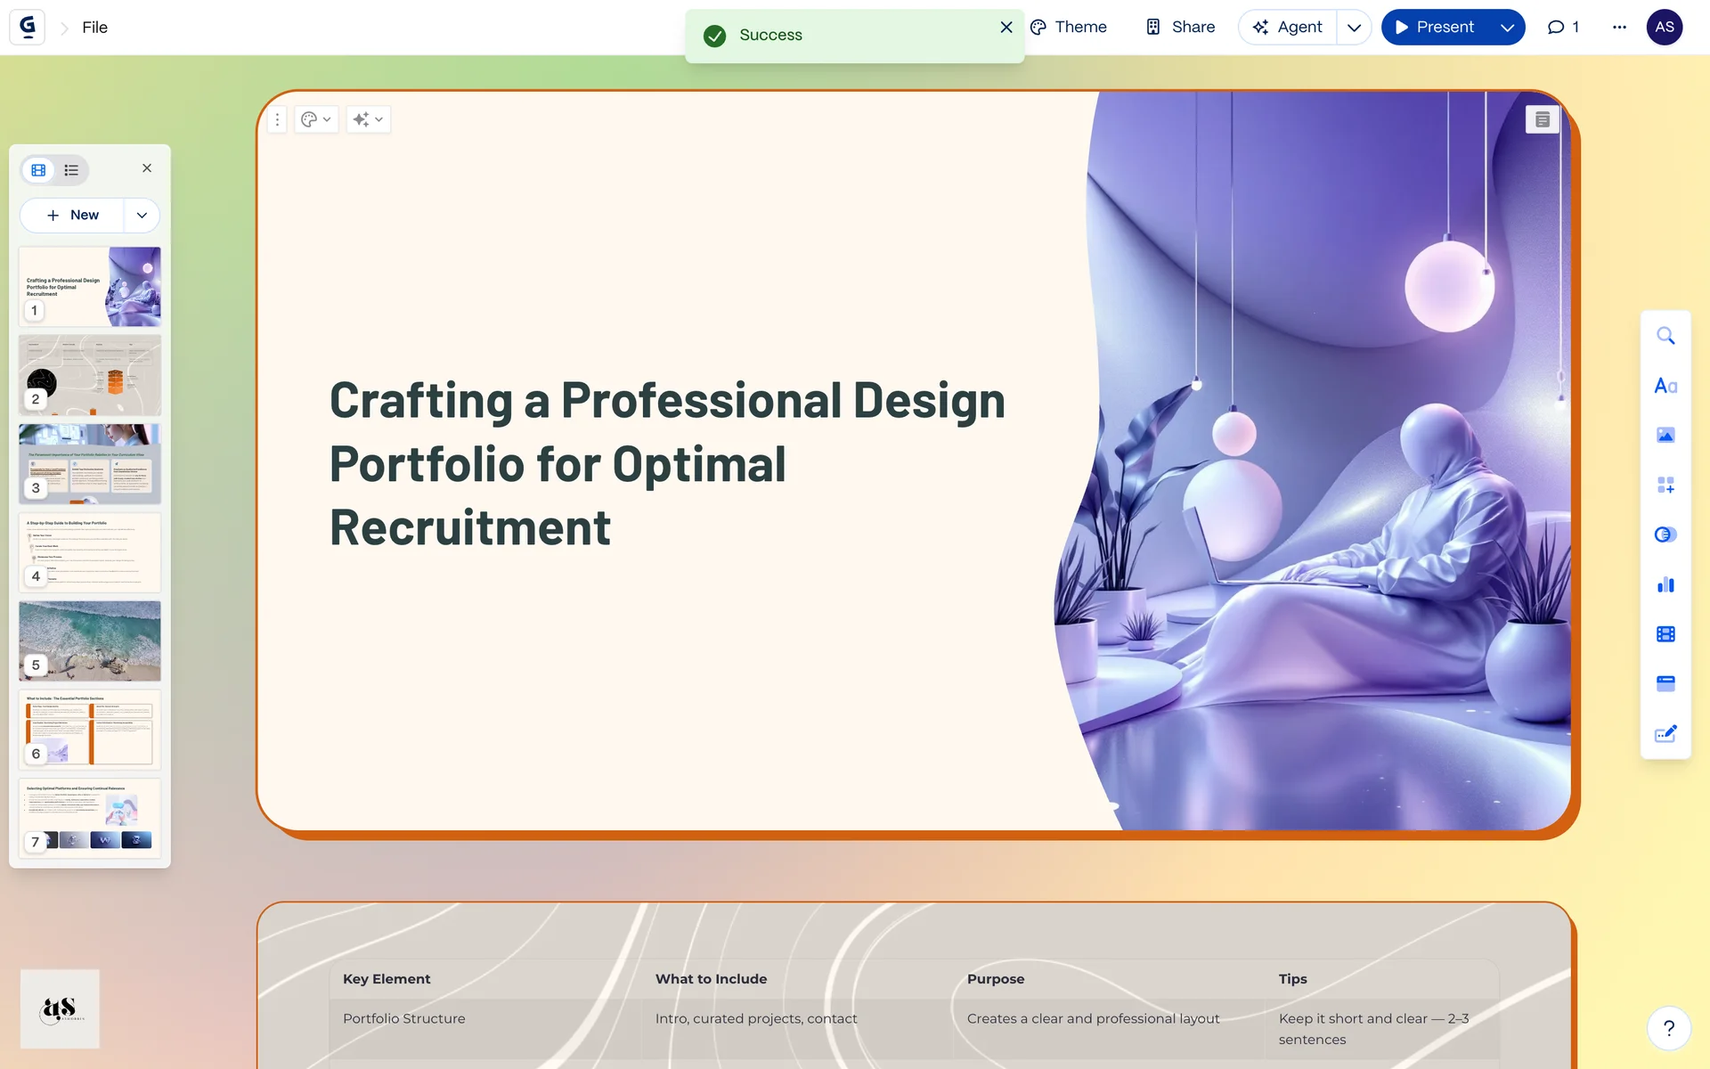Screen dimensions: 1710x1069
Task: Expand the Agent dropdown chevron
Action: [x=1354, y=28]
